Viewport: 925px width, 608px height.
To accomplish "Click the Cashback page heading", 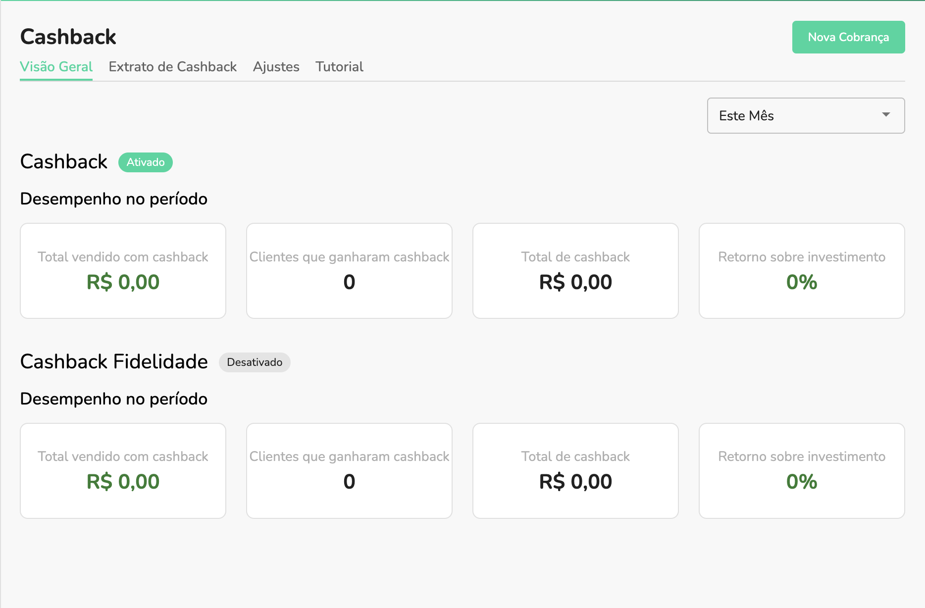I will pyautogui.click(x=67, y=36).
